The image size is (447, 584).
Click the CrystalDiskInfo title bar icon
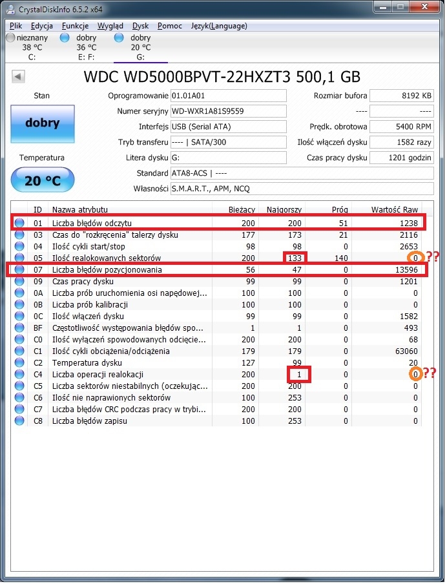(x=11, y=9)
